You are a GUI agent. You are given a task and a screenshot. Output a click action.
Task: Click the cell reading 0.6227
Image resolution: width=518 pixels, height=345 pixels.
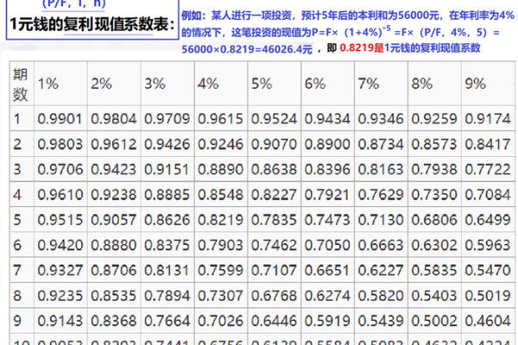click(381, 270)
